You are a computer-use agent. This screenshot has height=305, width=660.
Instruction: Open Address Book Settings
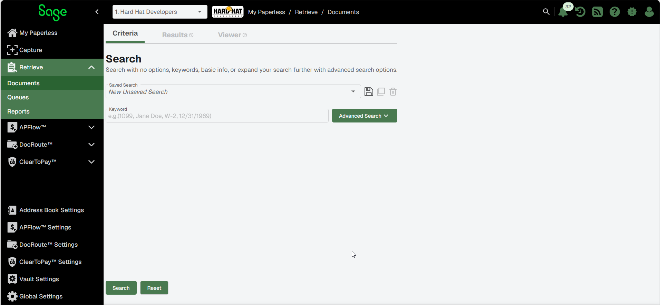[52, 210]
